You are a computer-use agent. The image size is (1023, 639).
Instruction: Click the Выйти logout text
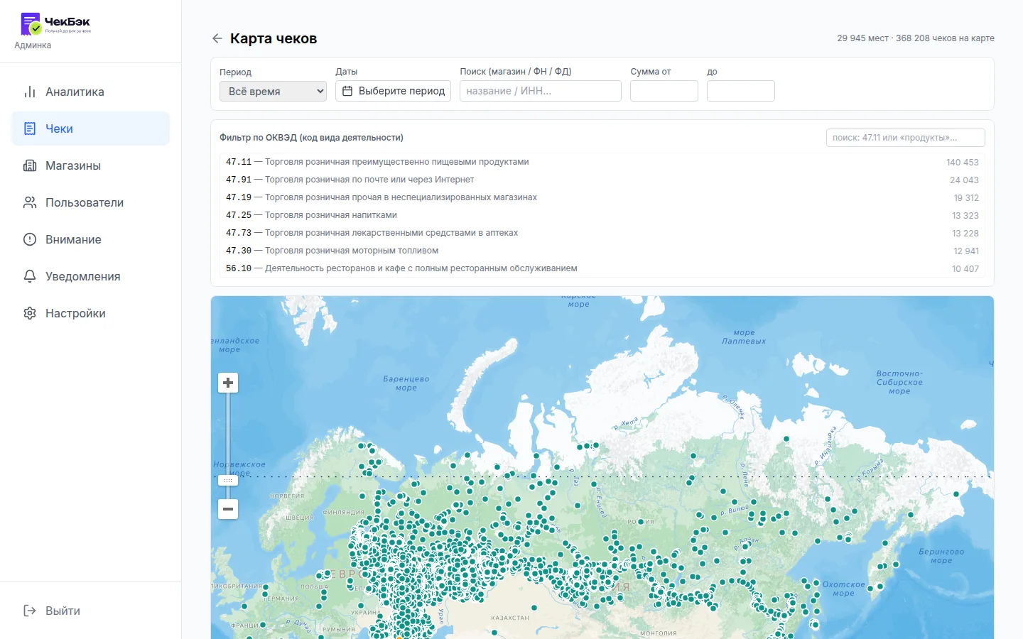tap(63, 611)
